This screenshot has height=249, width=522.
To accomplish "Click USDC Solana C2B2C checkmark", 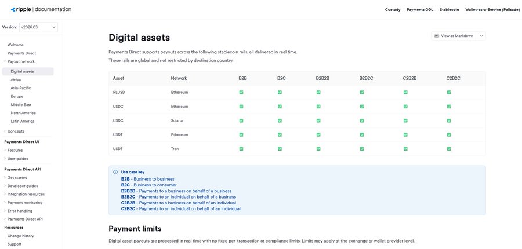I will point(449,120).
